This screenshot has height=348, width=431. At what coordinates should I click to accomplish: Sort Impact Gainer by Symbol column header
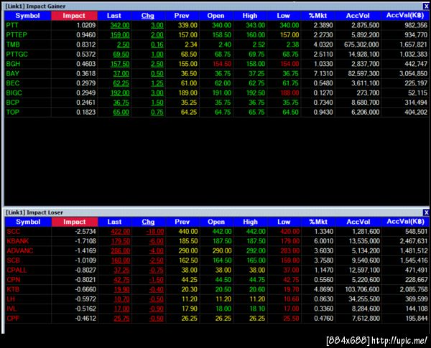(28, 16)
